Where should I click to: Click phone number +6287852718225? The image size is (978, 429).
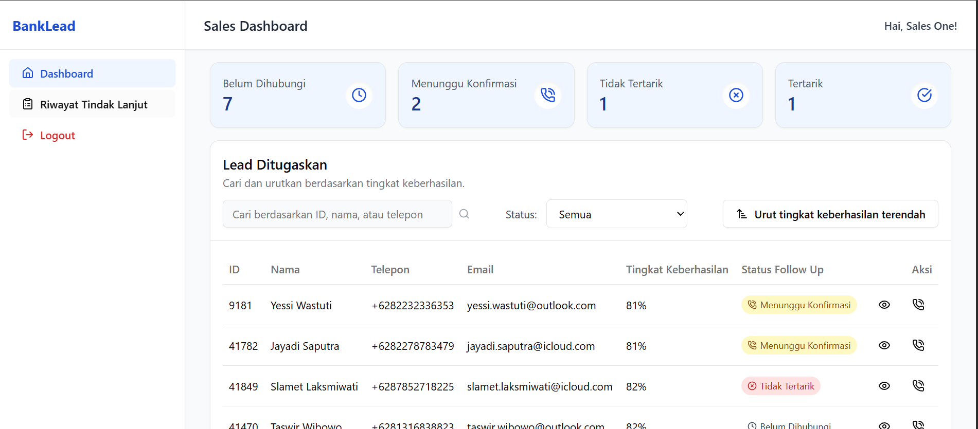413,386
